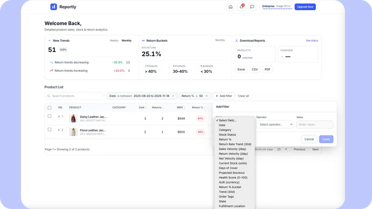Click the '< 30%' return bucket
372x209 pixels.
point(206,72)
